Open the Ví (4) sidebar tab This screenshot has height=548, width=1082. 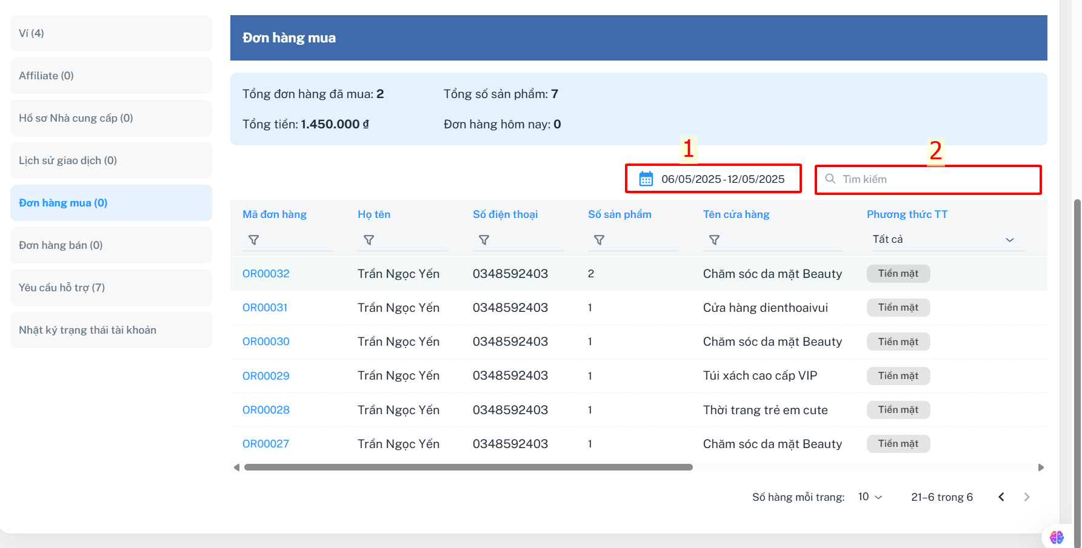[112, 33]
